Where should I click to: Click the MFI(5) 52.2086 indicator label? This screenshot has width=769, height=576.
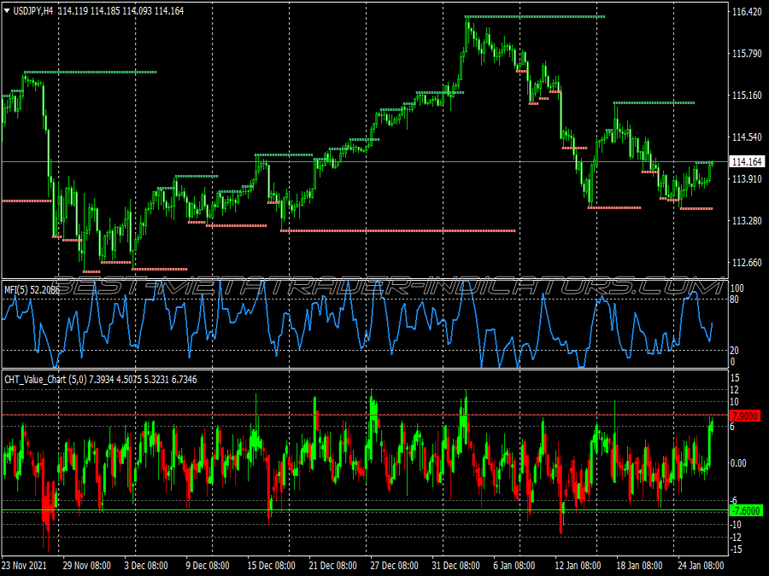click(x=32, y=290)
